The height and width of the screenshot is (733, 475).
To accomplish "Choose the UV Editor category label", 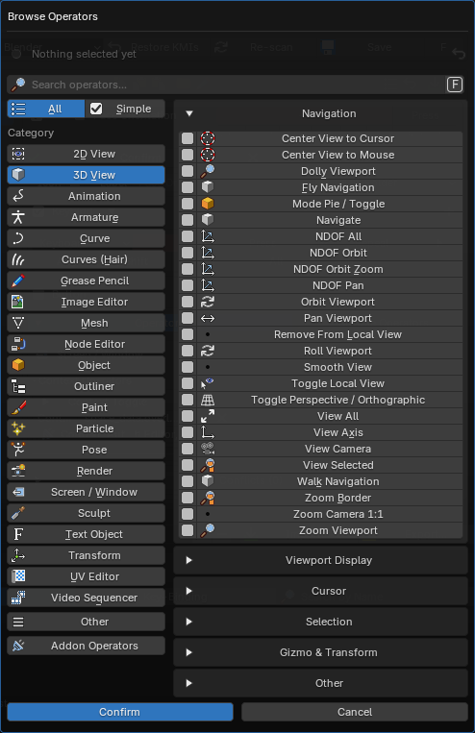I will [94, 576].
